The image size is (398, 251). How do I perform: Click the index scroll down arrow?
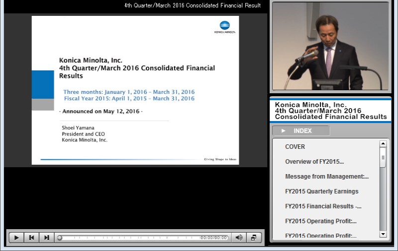coord(383,234)
